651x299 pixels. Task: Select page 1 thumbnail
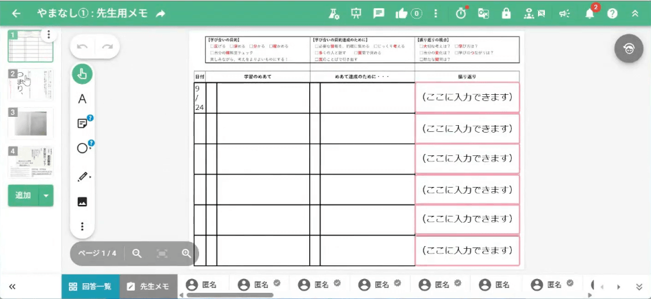pyautogui.click(x=31, y=46)
